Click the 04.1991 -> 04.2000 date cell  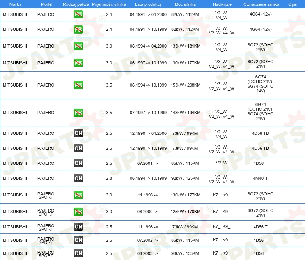pos(148,14)
